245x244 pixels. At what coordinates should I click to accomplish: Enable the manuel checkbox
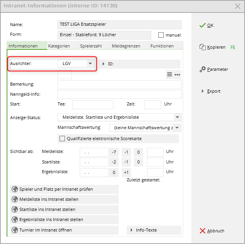point(161,35)
